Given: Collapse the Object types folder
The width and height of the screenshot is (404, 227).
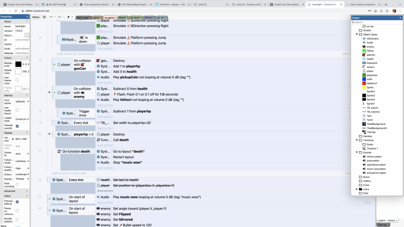Looking at the screenshot, I should pyautogui.click(x=357, y=35).
